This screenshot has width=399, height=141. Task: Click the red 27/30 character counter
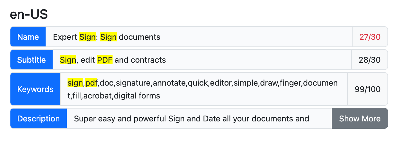point(370,37)
